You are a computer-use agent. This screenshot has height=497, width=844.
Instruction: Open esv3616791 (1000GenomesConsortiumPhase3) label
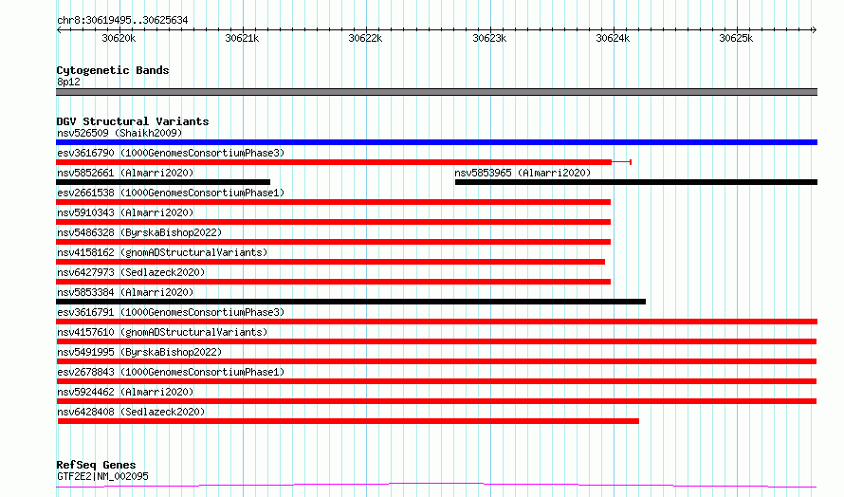pos(171,312)
